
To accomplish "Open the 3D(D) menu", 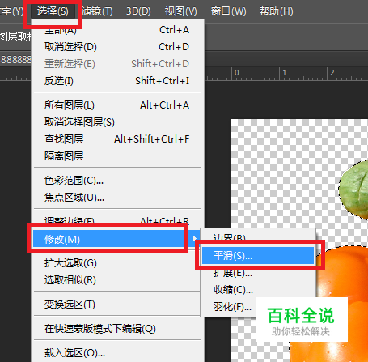I will coord(138,11).
